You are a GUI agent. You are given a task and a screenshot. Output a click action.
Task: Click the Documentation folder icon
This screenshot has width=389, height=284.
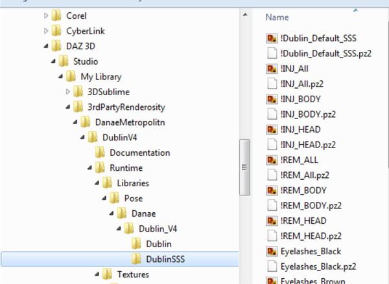point(100,153)
